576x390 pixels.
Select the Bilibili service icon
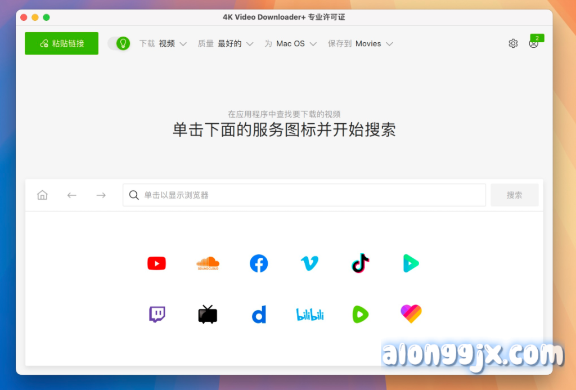coord(310,315)
